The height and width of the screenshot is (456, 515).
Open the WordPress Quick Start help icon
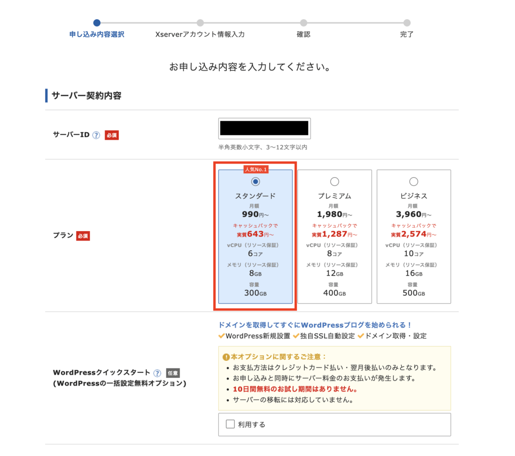(x=157, y=373)
